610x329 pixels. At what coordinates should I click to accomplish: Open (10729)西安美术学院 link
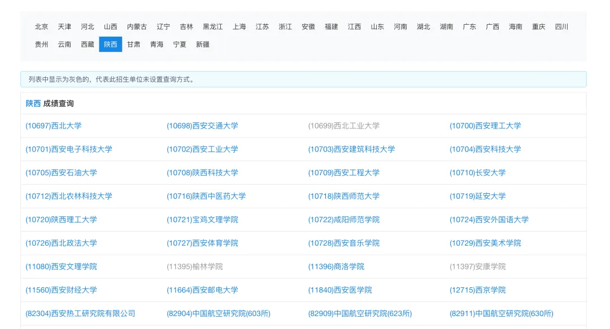485,243
